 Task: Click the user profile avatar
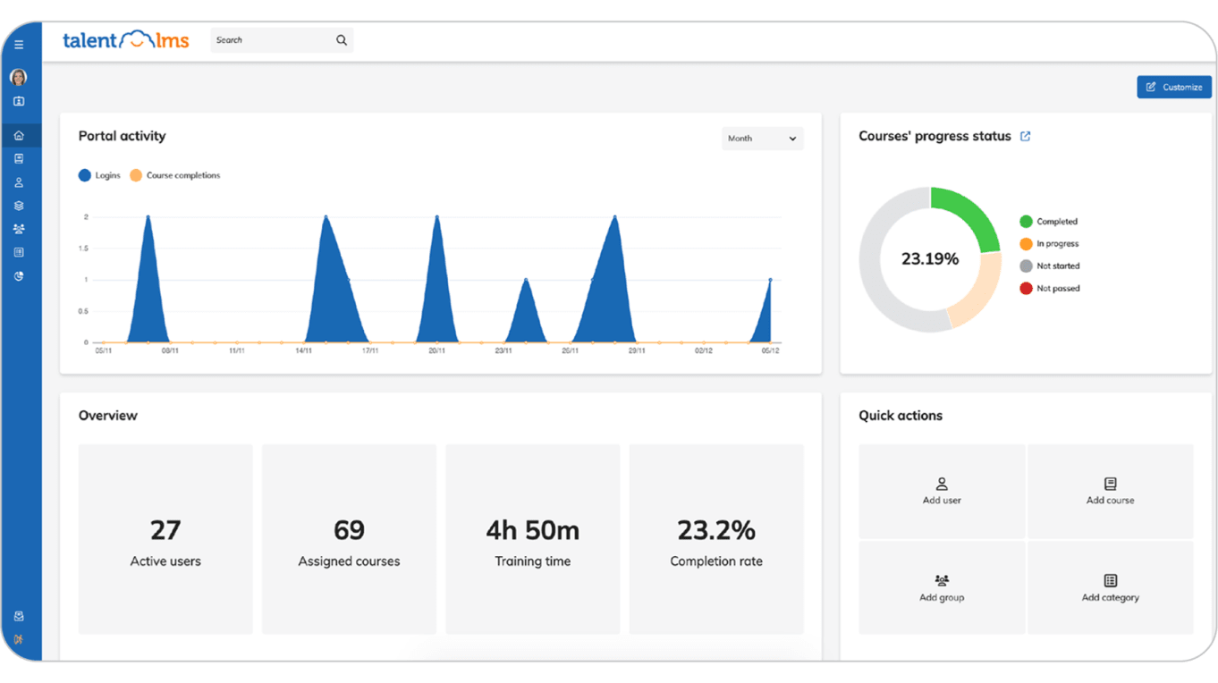pos(19,77)
